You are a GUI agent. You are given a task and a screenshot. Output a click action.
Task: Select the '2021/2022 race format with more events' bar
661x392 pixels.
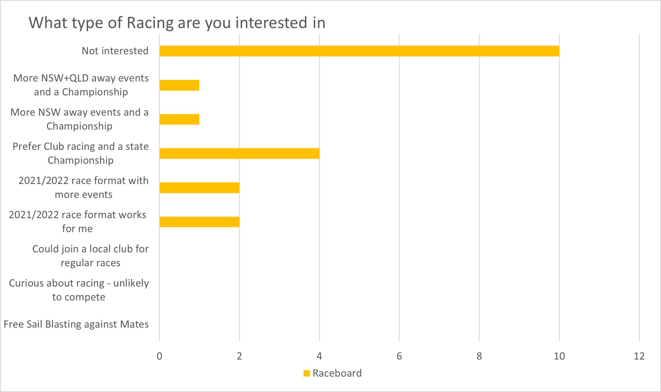point(199,188)
